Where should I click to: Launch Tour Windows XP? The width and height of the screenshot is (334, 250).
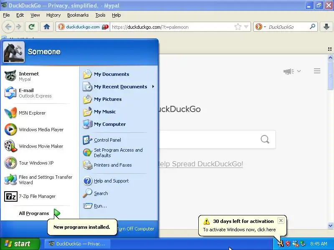(x=40, y=163)
